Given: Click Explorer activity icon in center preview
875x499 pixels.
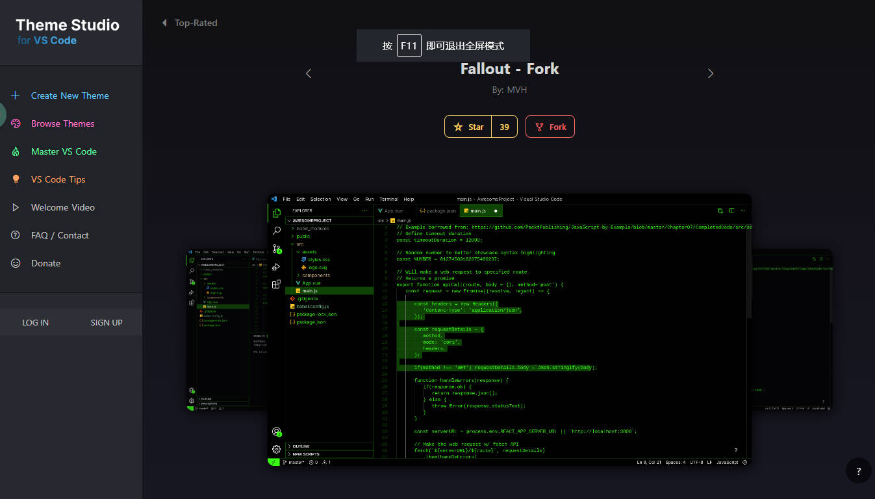Looking at the screenshot, I should [277, 212].
